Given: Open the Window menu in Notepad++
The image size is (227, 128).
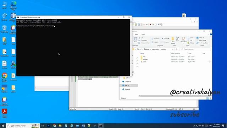Looking at the screenshot, I should tap(134, 22).
